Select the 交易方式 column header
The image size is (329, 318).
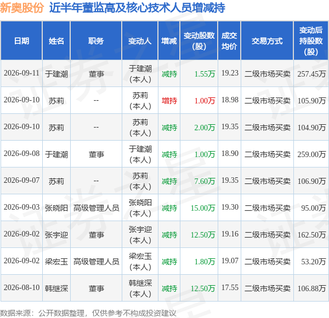[x=267, y=41]
